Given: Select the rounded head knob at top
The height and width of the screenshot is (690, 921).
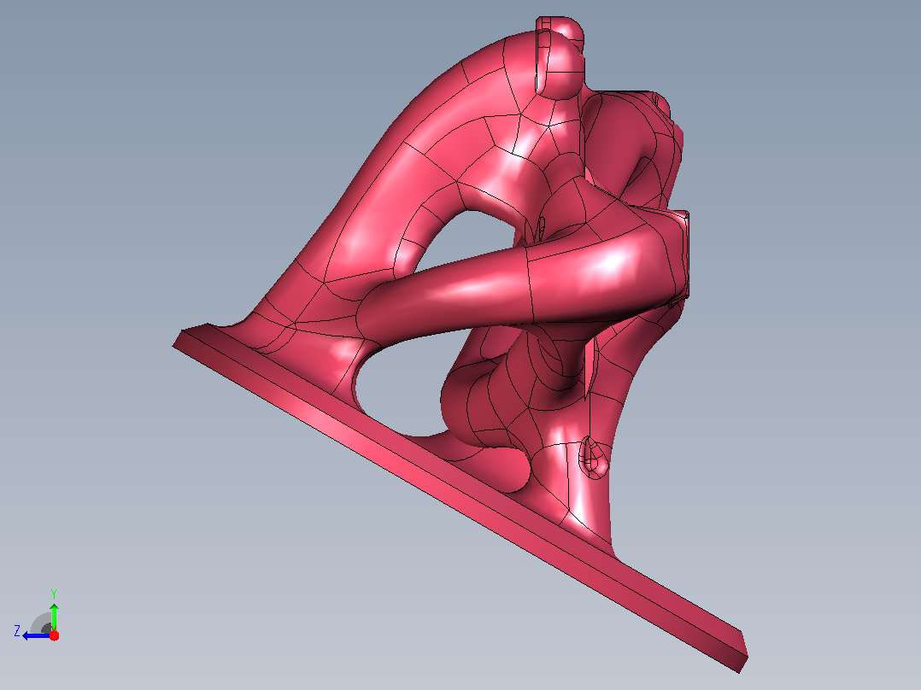Looking at the screenshot, I should point(560,56).
